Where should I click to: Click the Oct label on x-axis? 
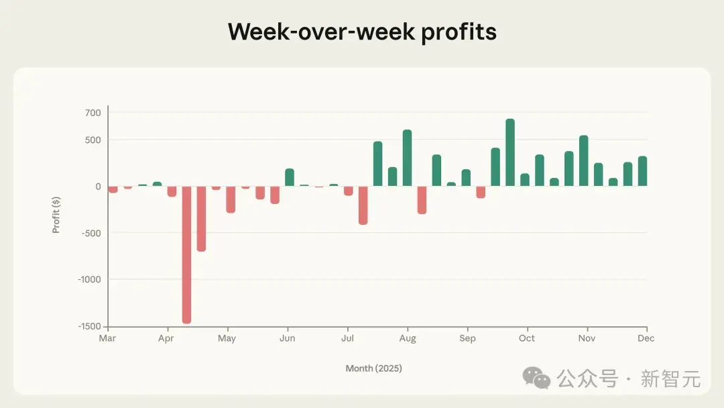[526, 338]
